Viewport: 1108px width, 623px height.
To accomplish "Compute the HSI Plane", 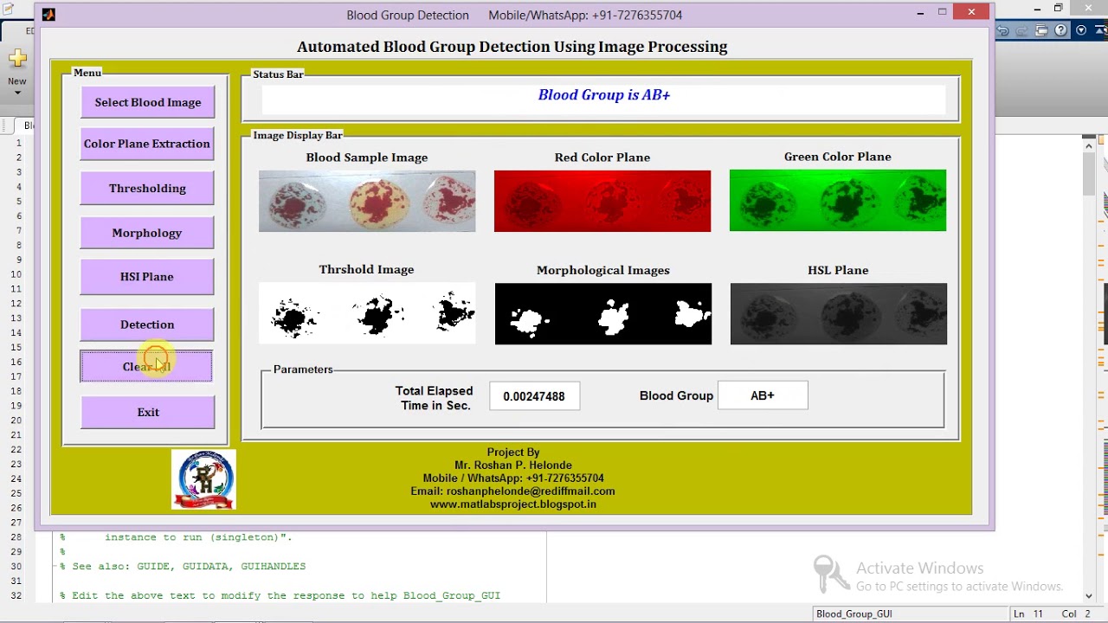I will coord(147,277).
